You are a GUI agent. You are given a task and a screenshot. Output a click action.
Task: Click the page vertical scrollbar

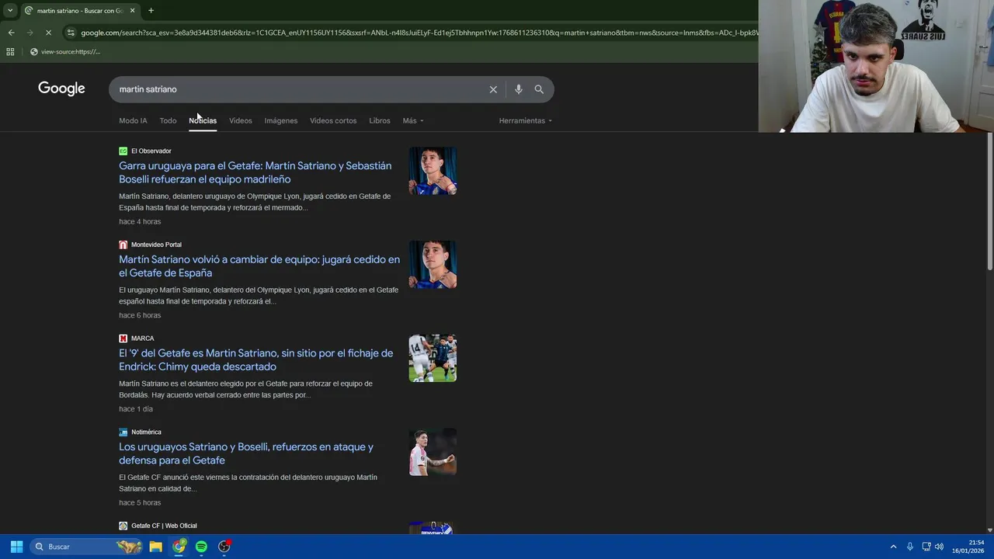[989, 203]
